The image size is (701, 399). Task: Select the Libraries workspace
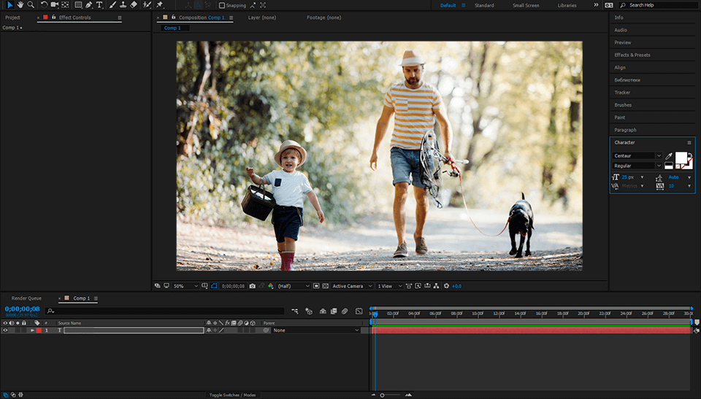coord(567,5)
